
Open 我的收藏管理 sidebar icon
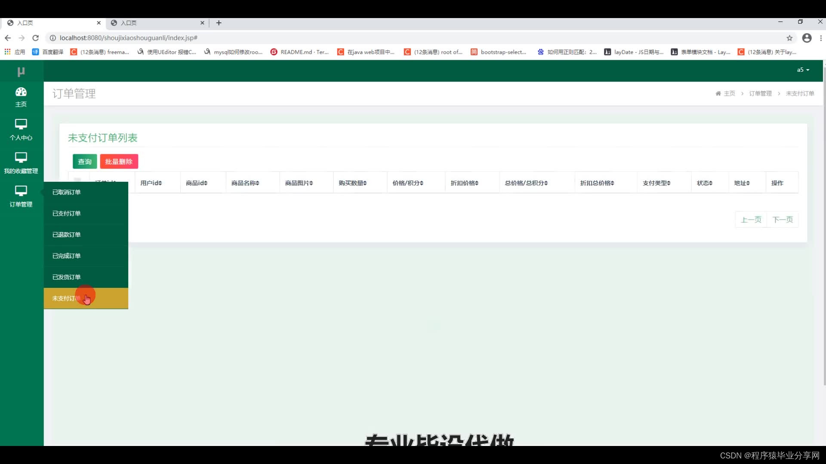pyautogui.click(x=21, y=157)
